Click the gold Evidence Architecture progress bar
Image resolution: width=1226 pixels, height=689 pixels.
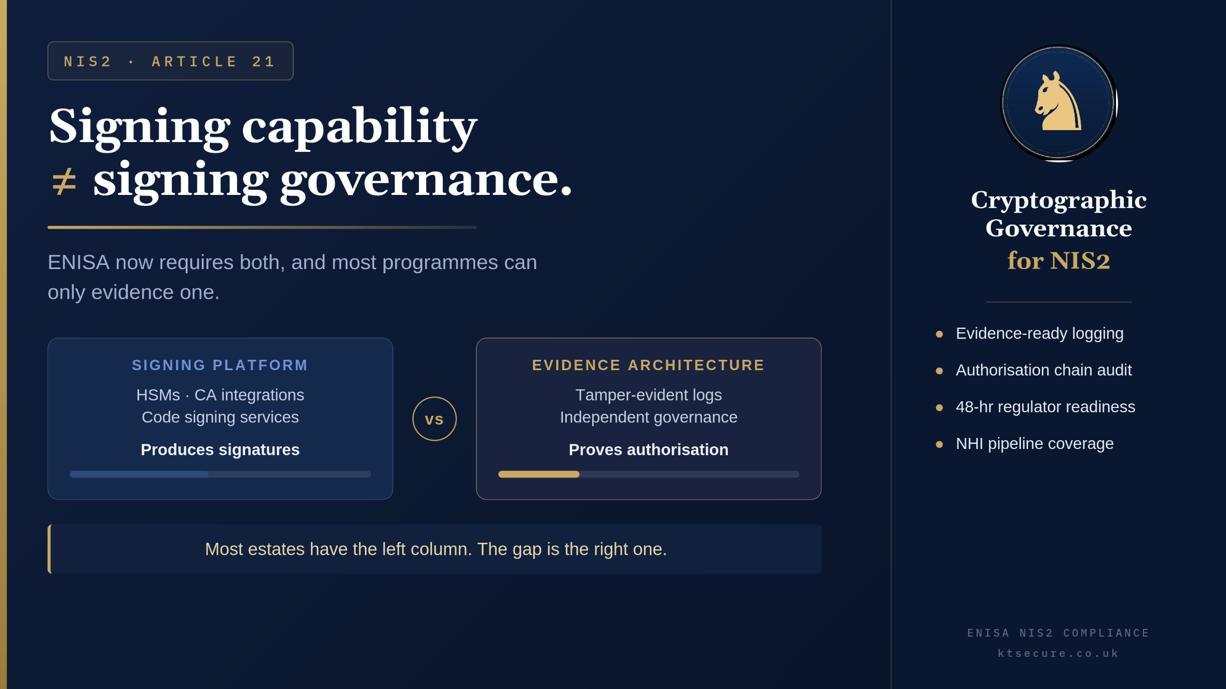[648, 474]
